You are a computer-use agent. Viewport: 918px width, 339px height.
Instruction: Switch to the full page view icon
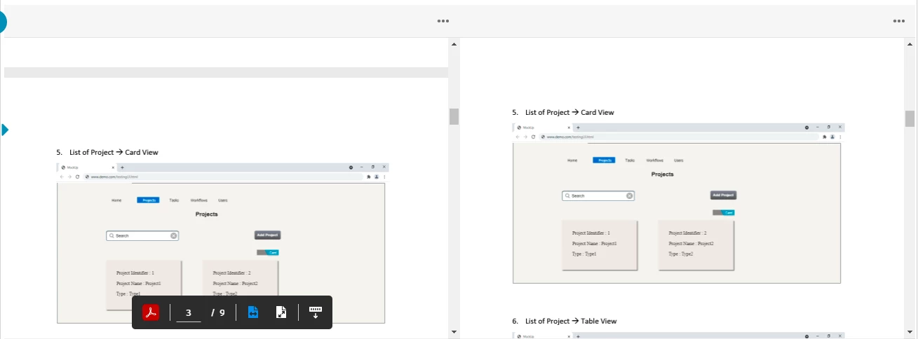(281, 312)
